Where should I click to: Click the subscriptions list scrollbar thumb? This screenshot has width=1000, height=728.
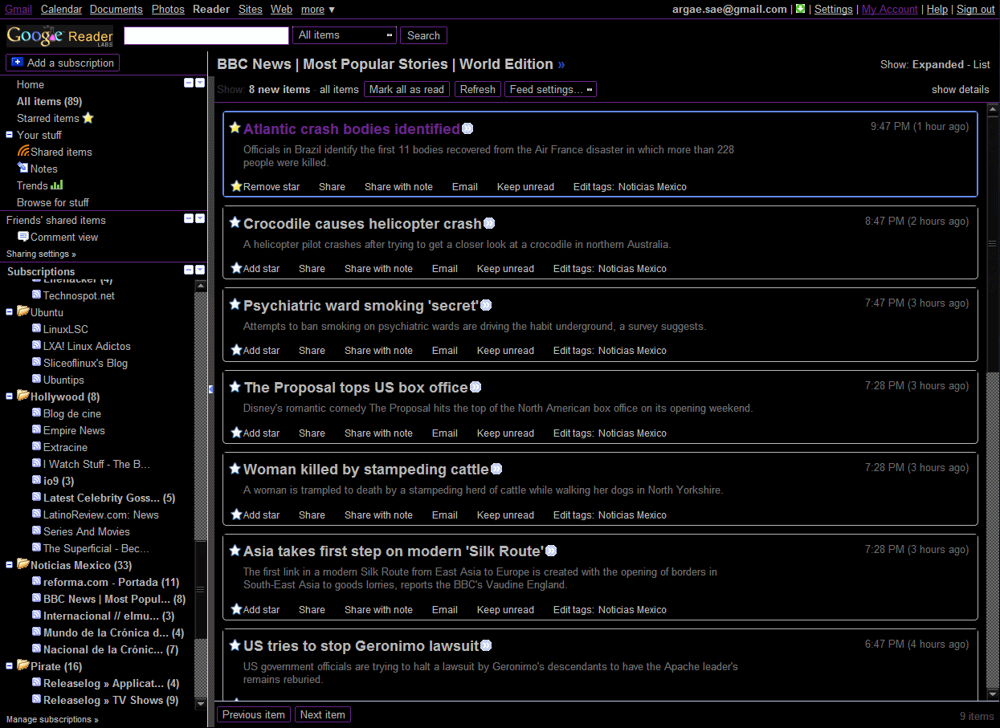(200, 590)
